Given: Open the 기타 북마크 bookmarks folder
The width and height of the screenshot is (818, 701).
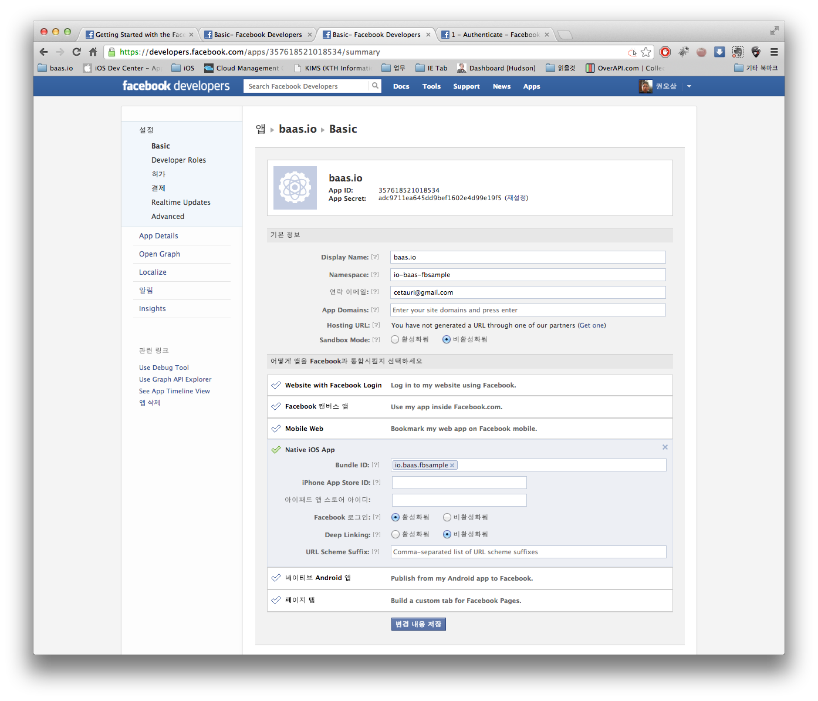Looking at the screenshot, I should [x=756, y=68].
